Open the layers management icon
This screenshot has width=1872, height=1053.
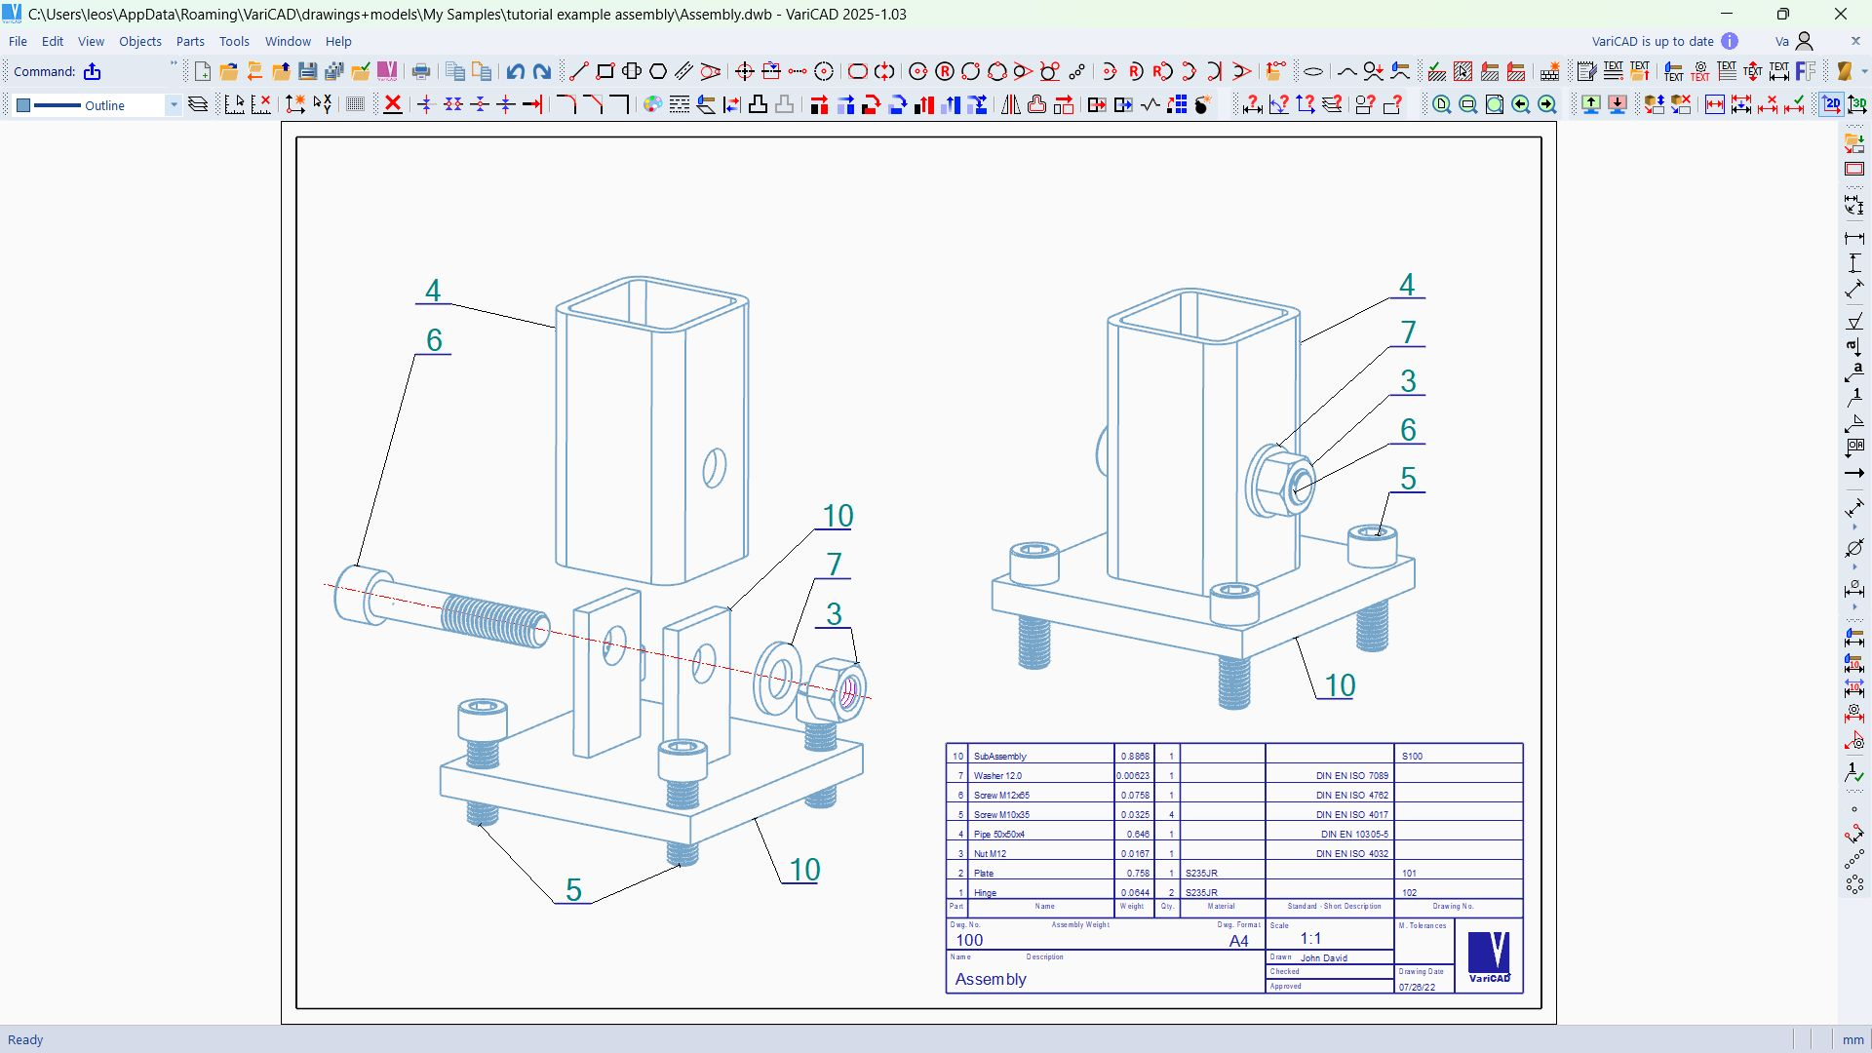tap(198, 104)
